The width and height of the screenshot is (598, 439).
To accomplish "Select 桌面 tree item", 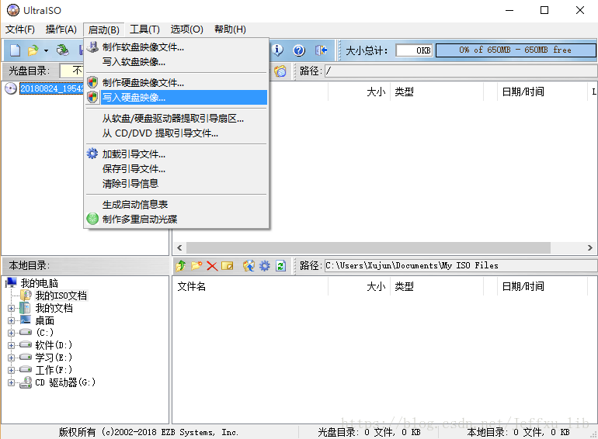I will coord(44,320).
